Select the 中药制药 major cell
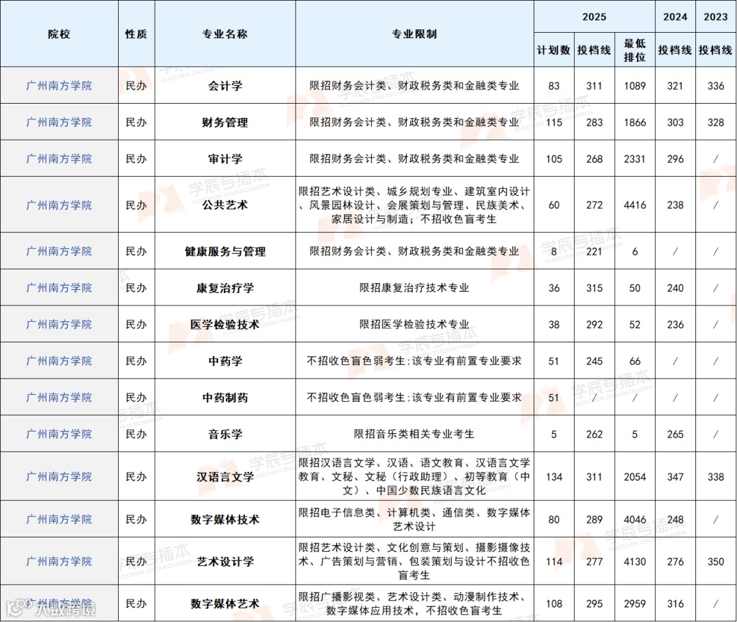This screenshot has width=737, height=622. 225,398
